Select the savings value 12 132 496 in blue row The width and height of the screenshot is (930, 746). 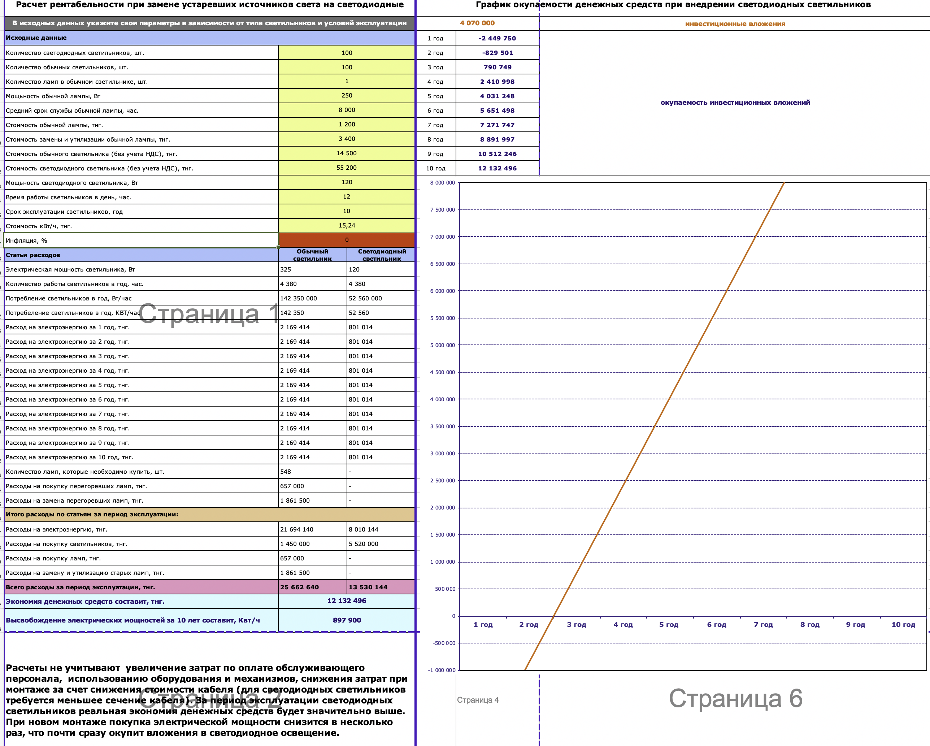coord(346,601)
